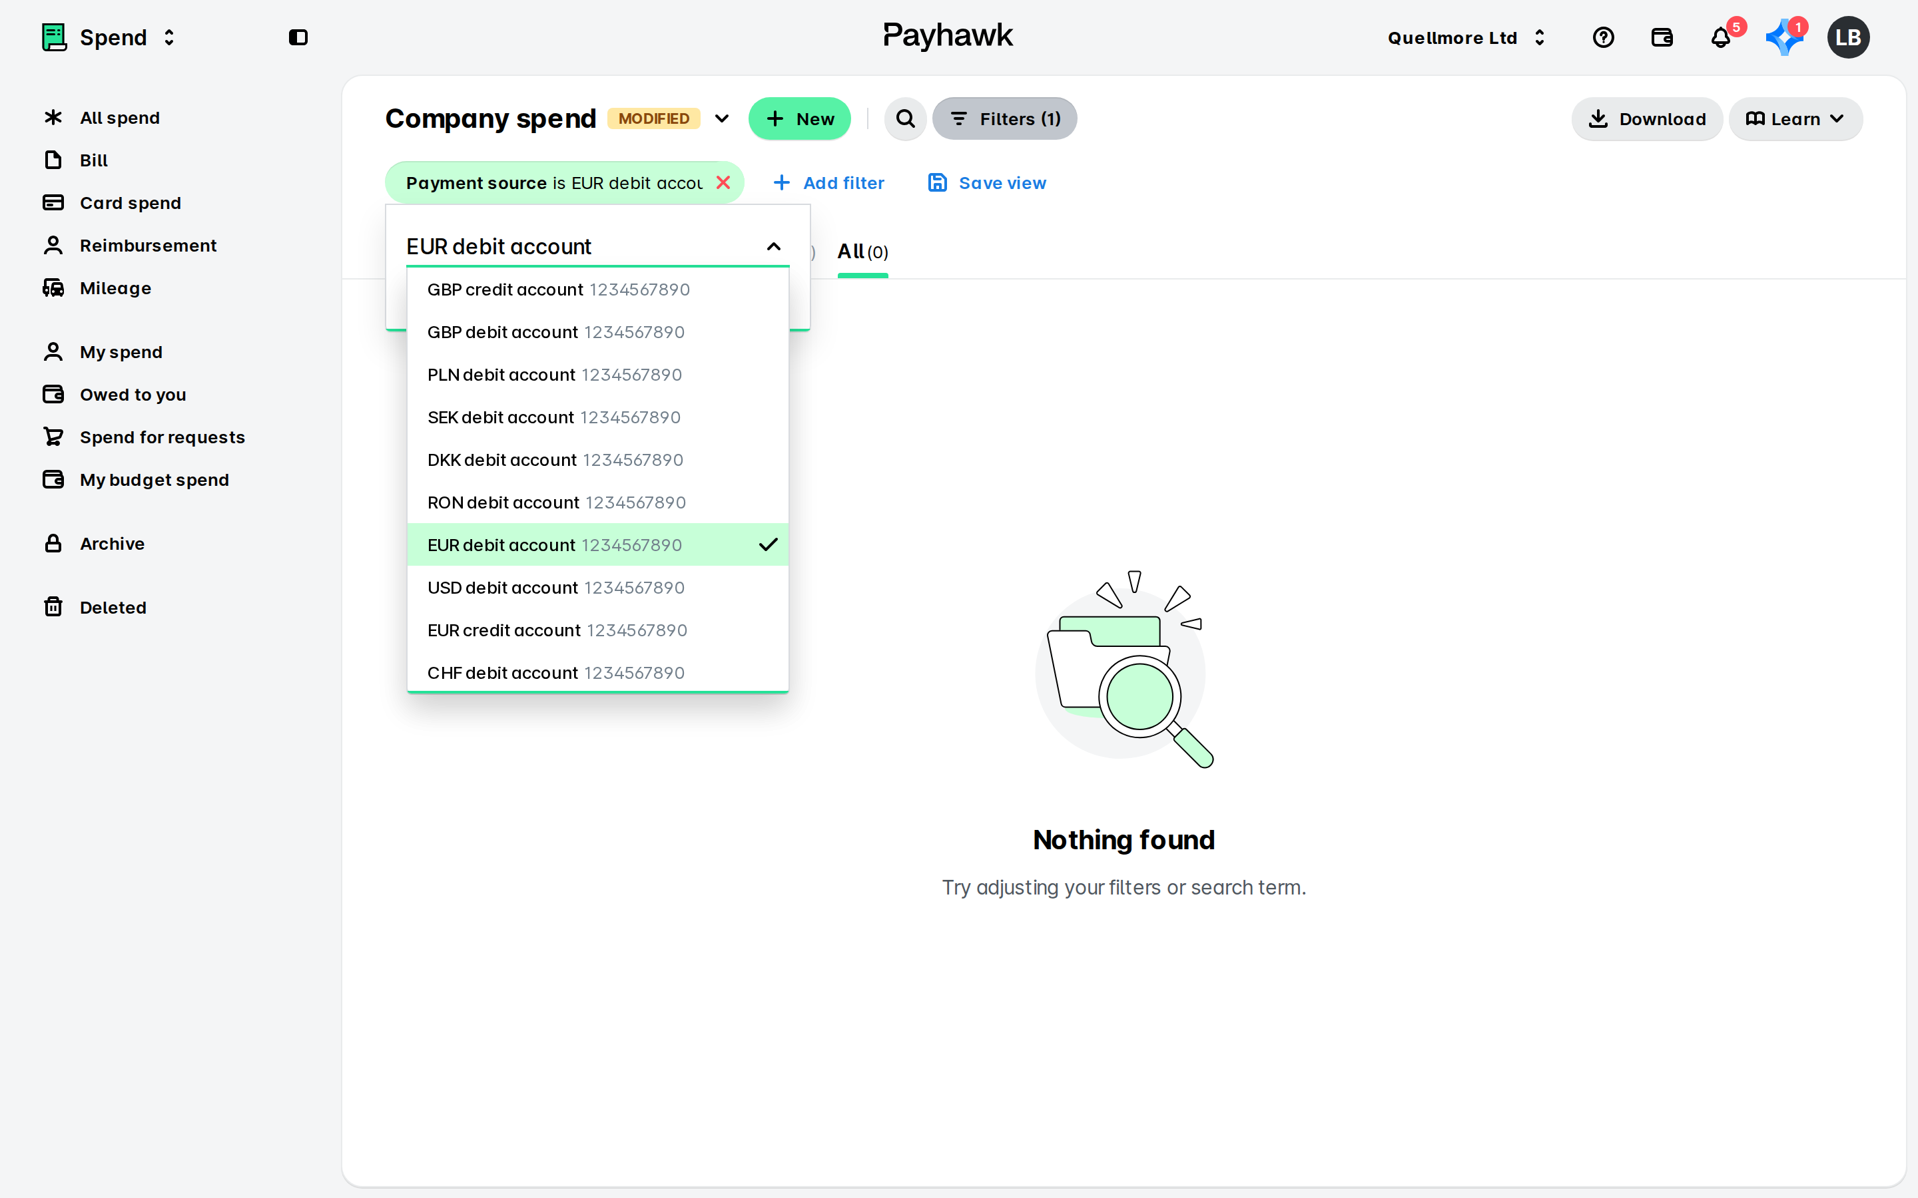
Task: Click the green New button
Action: pos(800,119)
